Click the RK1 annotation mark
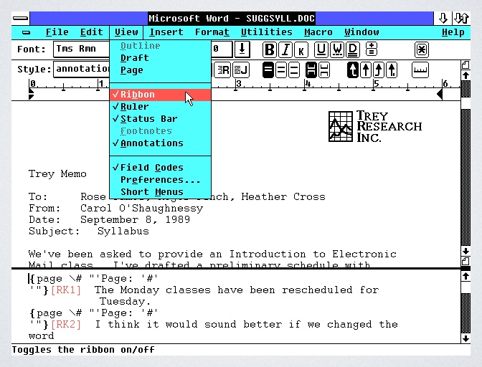The height and width of the screenshot is (367, 482). point(67,290)
